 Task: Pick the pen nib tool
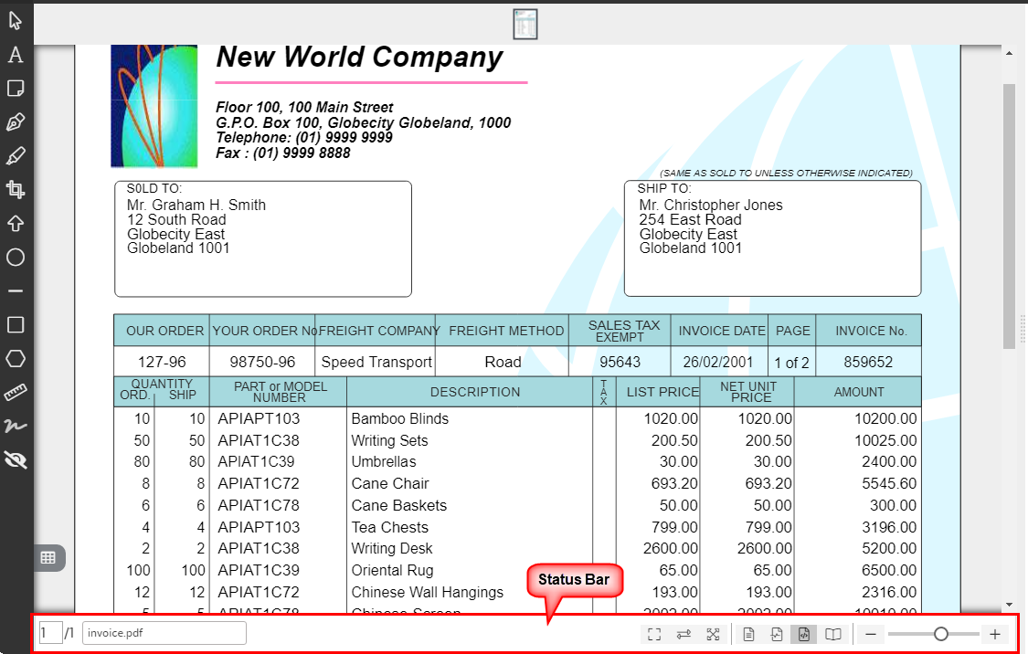16,122
